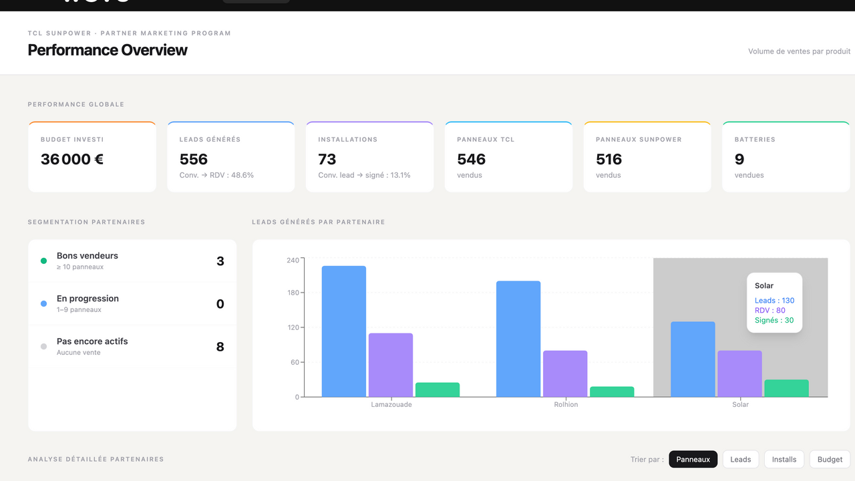This screenshot has width=855, height=481.
Task: Select the Panneaux SunPower card
Action: tap(647, 157)
